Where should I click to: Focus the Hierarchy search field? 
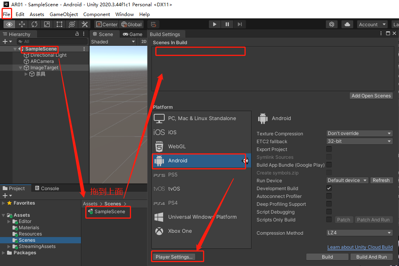click(52, 41)
